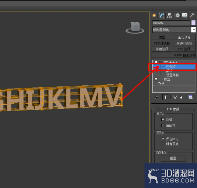Collapse the FFD 4x4x4 stack entry
This screenshot has width=197, height=188.
(161, 62)
